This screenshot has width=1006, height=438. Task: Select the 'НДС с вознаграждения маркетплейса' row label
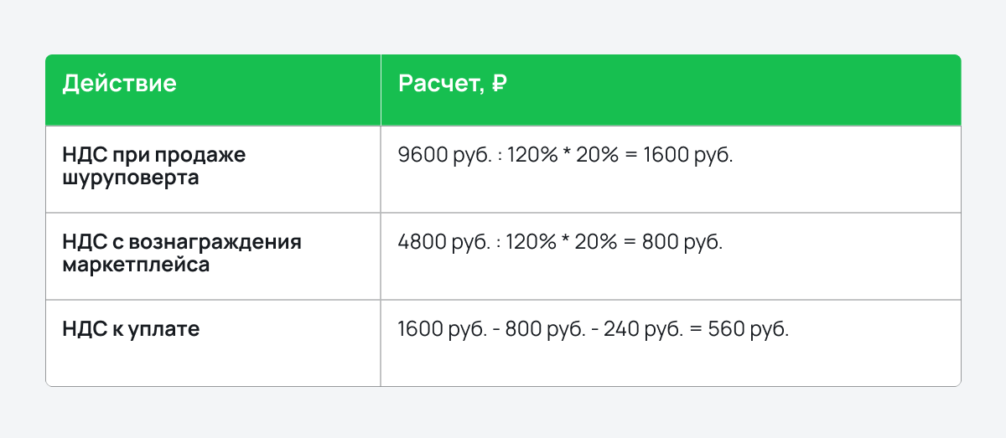tap(182, 254)
